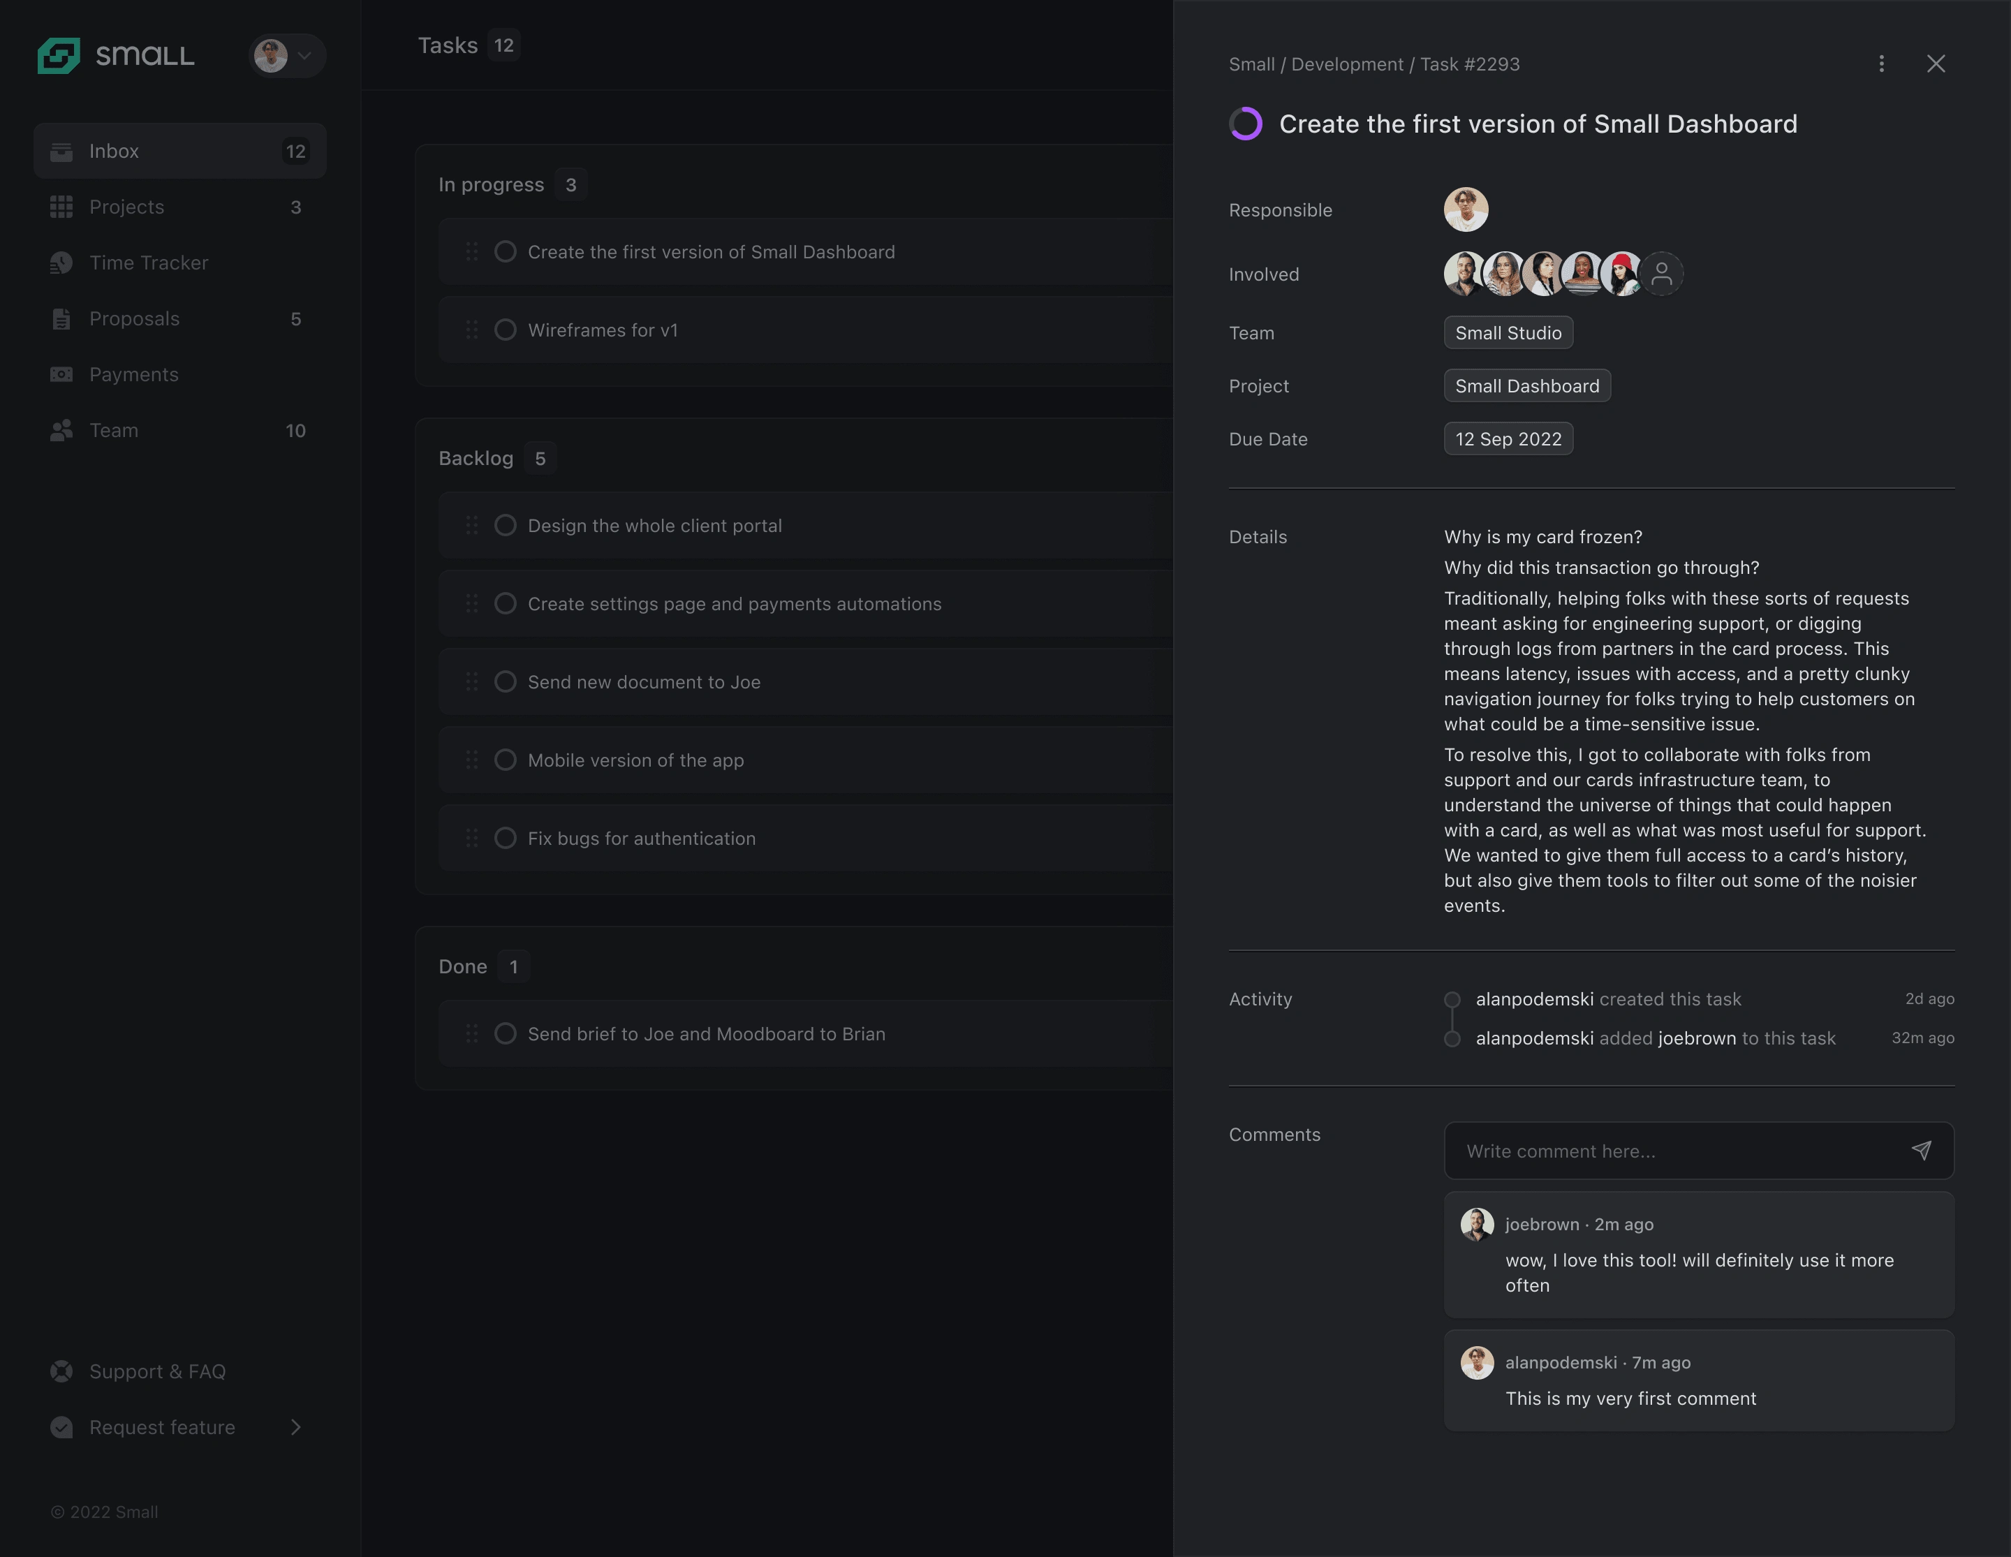Image resolution: width=2011 pixels, height=1557 pixels.
Task: Open the Due Date 12 Sep 2022 picker
Action: [1508, 439]
